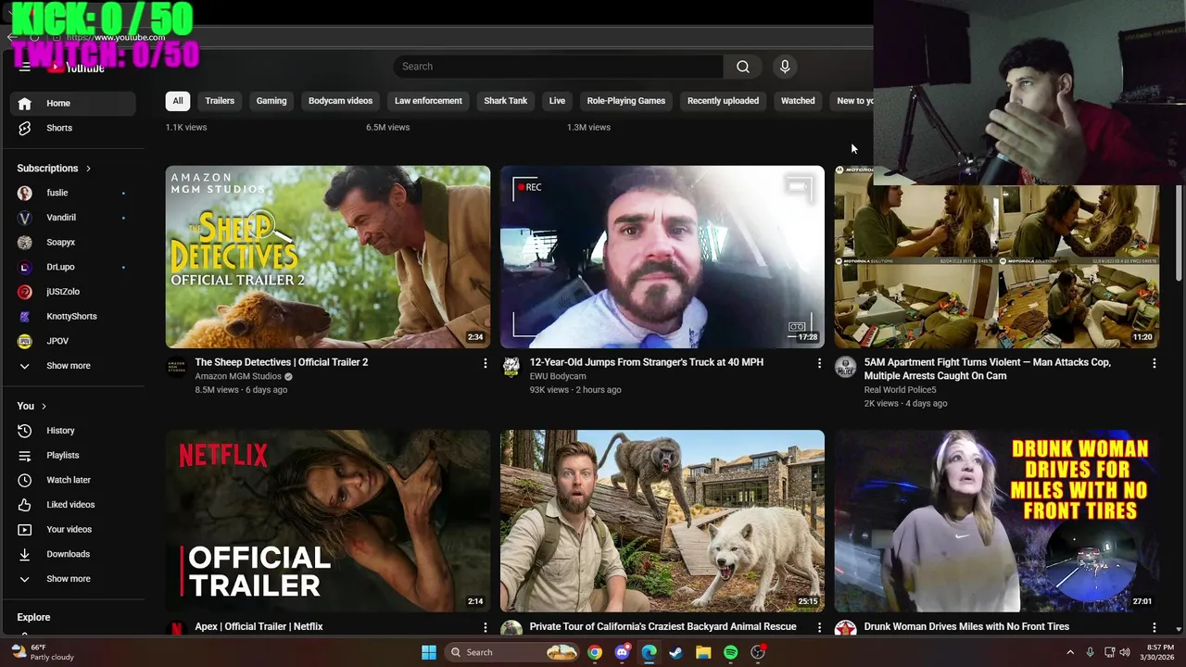The width and height of the screenshot is (1186, 667).
Task: Click the taskbar Search box
Action: (512, 652)
